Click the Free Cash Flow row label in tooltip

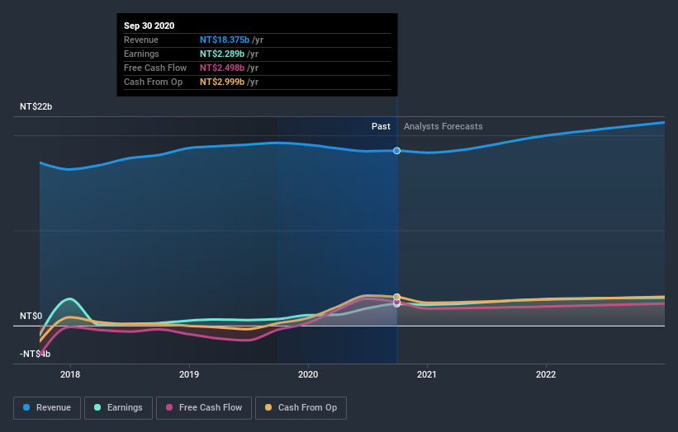(x=155, y=68)
